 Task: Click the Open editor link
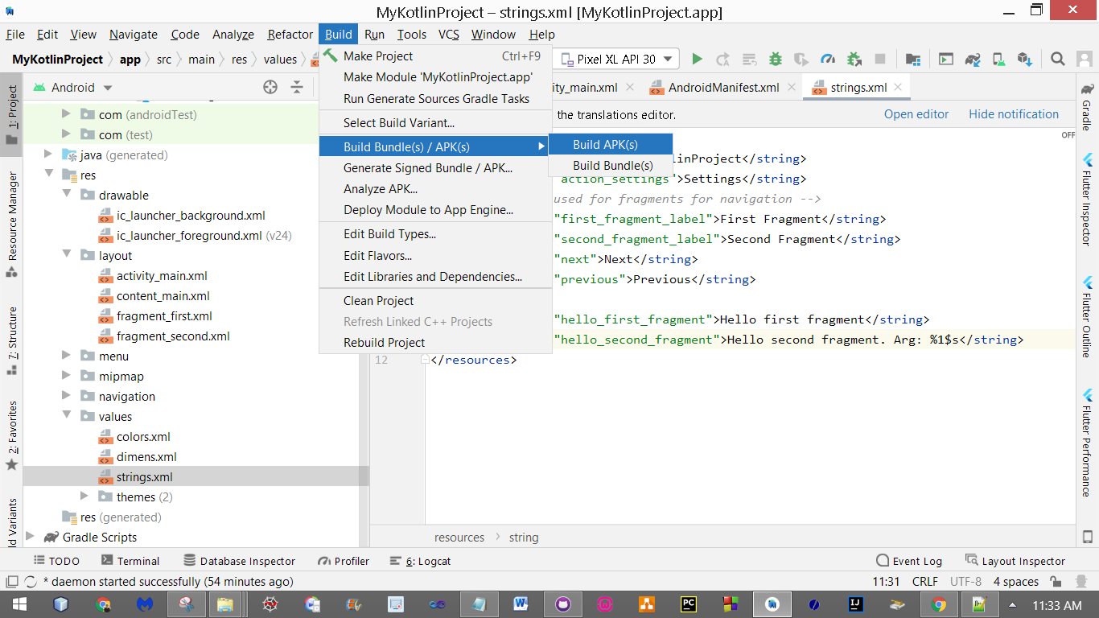[916, 114]
